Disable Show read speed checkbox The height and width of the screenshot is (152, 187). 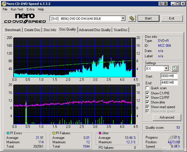148,107
